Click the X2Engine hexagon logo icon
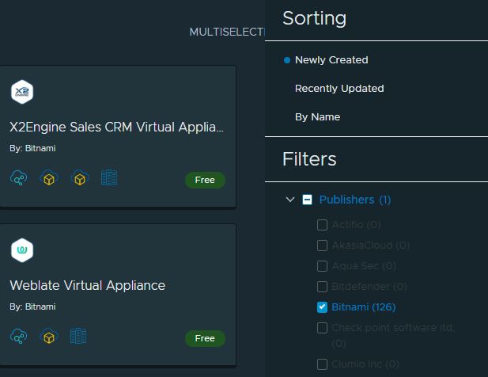The image size is (488, 377). click(22, 92)
